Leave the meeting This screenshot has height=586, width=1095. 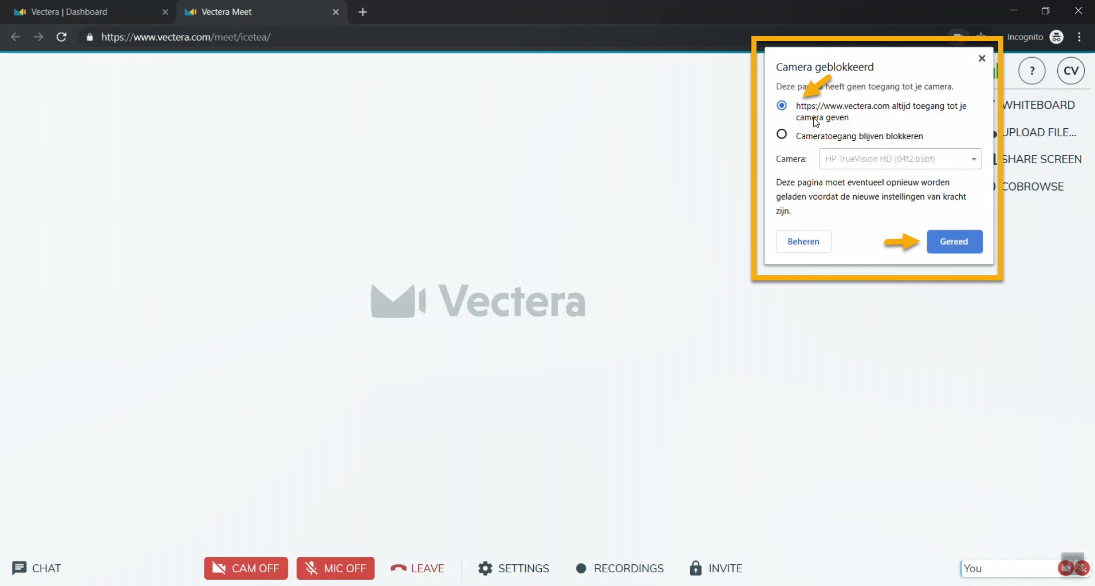417,568
